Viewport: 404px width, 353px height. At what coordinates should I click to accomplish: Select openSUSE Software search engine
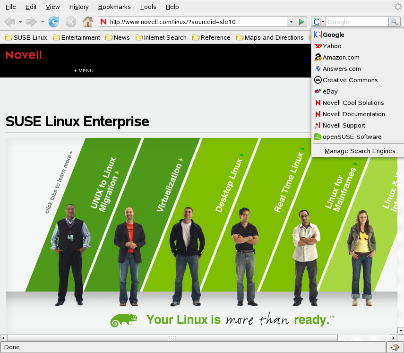coord(358,137)
